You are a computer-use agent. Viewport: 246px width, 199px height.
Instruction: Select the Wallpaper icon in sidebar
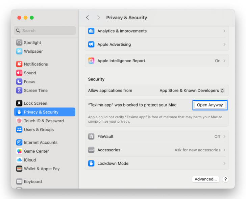(x=19, y=51)
